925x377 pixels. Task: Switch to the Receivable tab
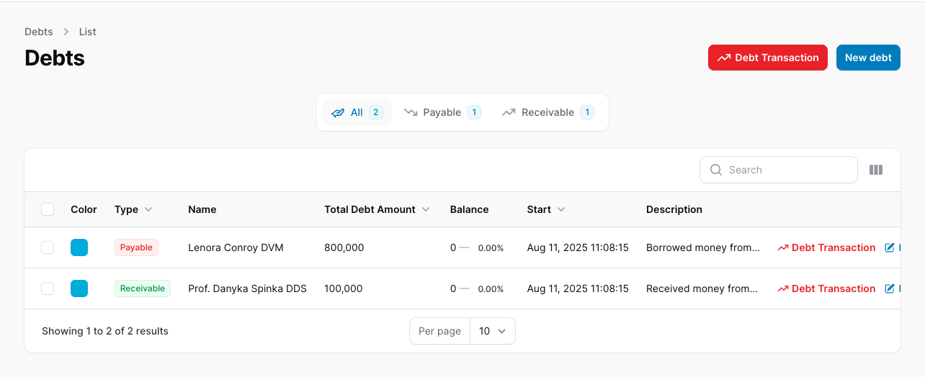(x=548, y=112)
